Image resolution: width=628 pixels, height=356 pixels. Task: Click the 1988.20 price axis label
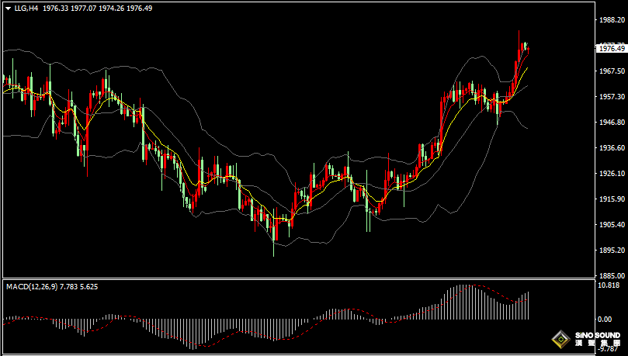pos(612,20)
